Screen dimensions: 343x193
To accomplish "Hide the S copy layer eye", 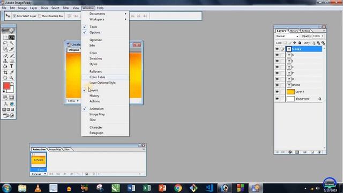I will click(277, 49).
